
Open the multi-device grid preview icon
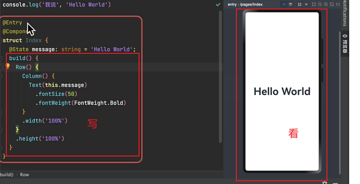point(300,5)
